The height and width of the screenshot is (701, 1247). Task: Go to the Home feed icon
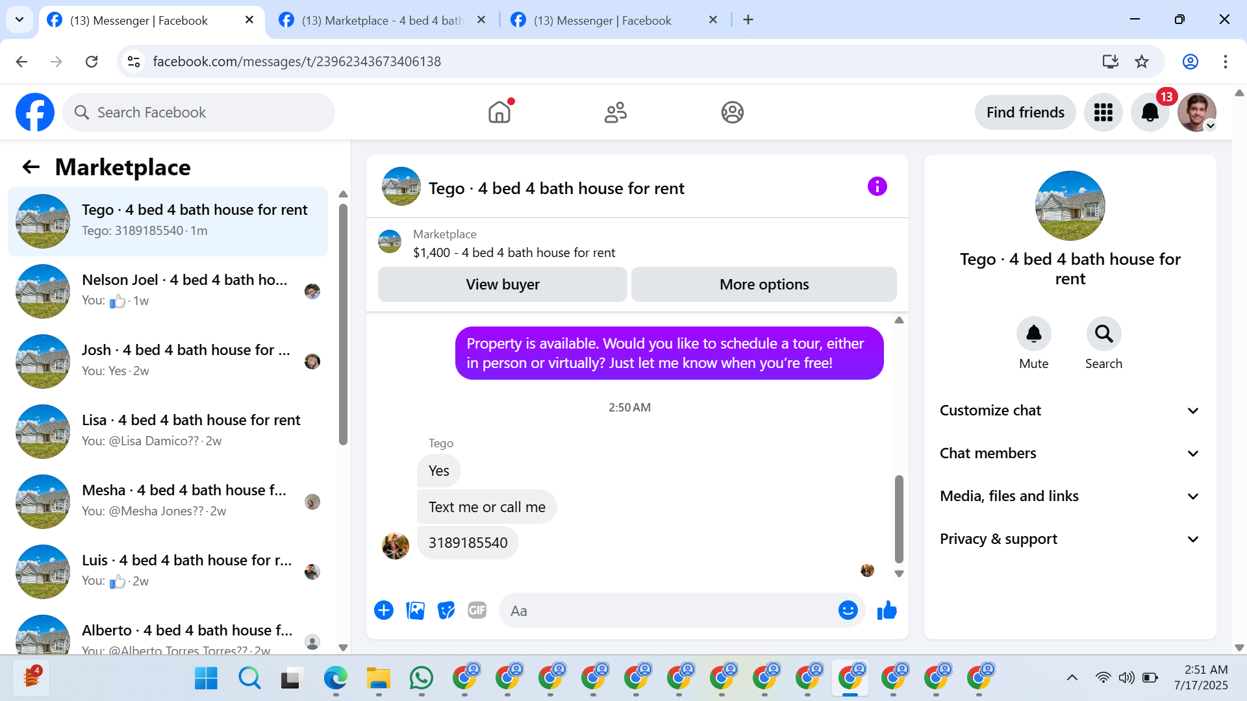pos(499,112)
